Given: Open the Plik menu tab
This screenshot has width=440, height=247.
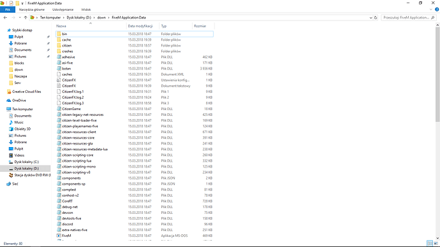Looking at the screenshot, I should (8, 10).
